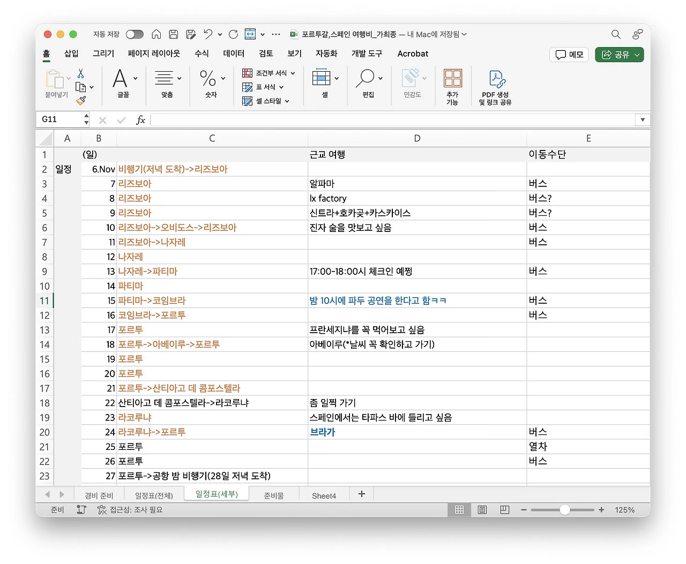The height and width of the screenshot is (564, 686).
Task: Open the 표 서식 table format menu
Action: 263,87
